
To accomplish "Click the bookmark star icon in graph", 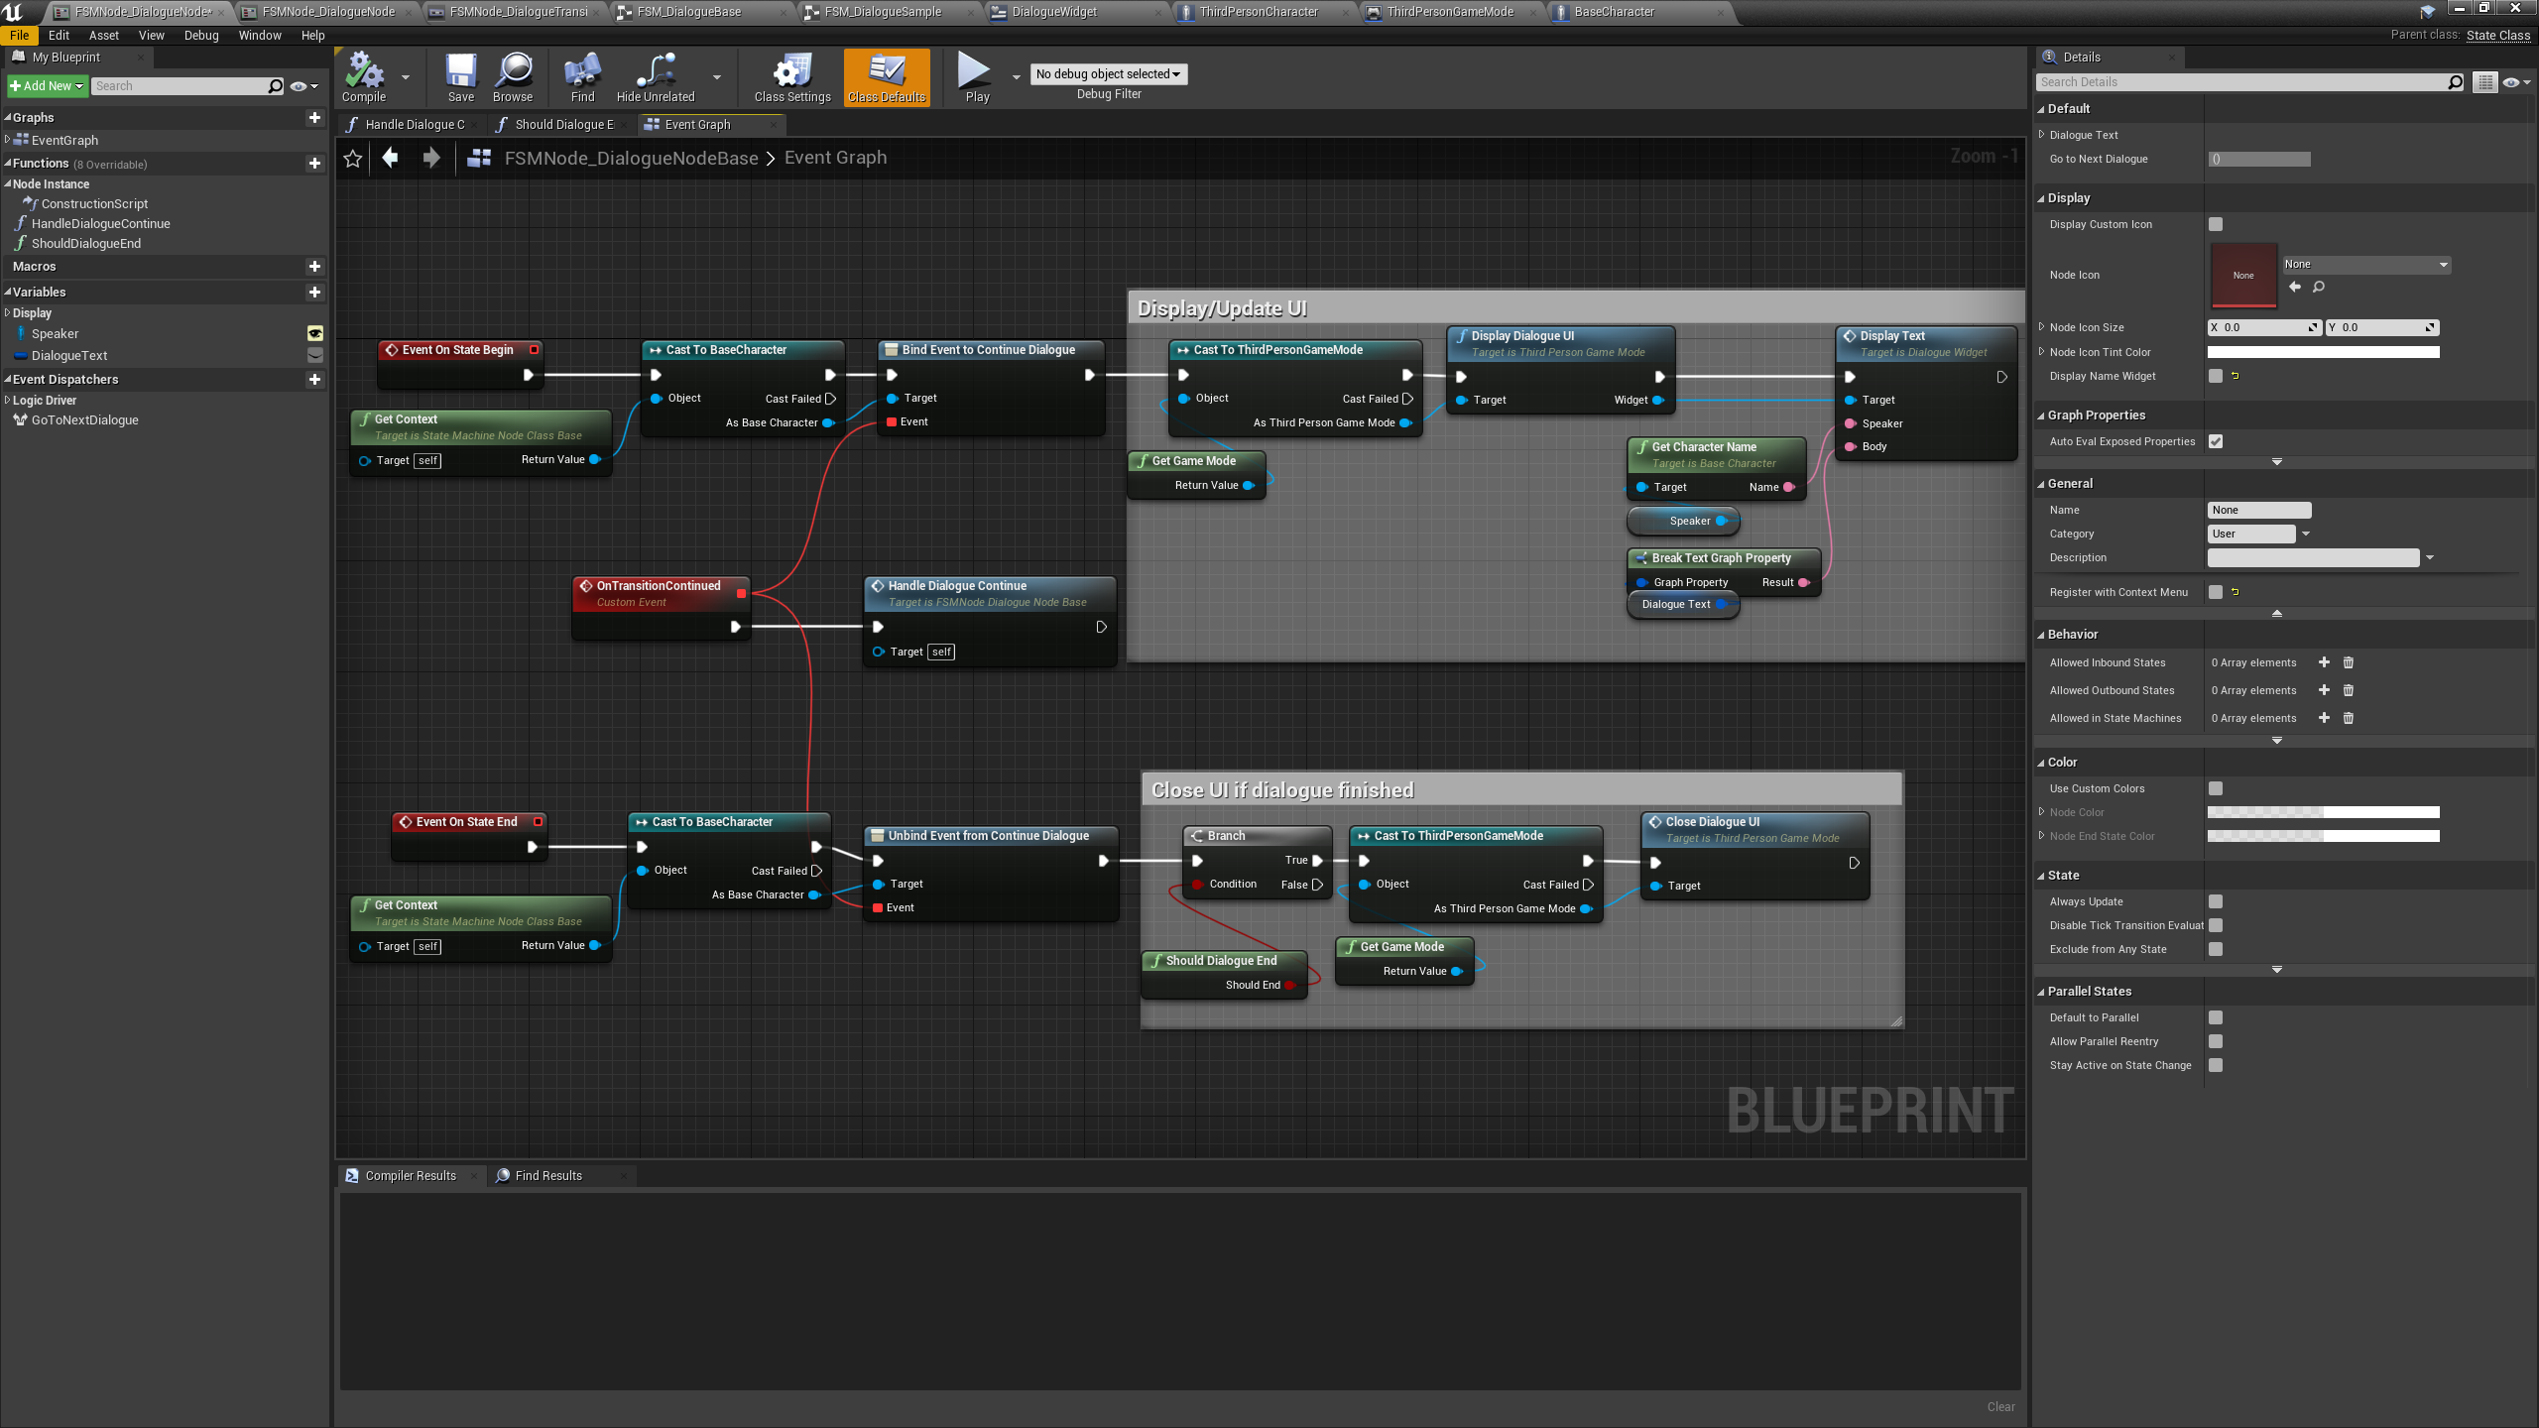I will click(353, 159).
